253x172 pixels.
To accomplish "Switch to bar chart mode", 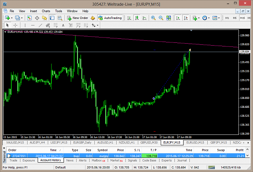I will click(x=129, y=18).
